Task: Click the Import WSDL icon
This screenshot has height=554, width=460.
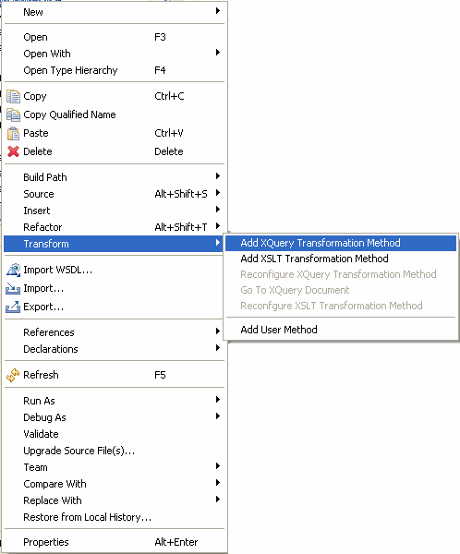Action: [13, 270]
